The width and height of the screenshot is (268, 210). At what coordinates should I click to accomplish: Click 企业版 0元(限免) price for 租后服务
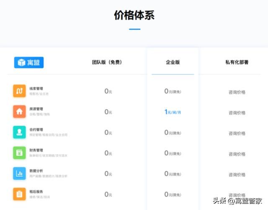coord(173,194)
